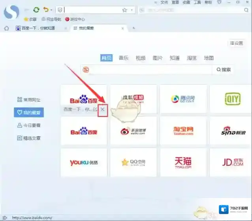Delete the 百度一下 tile with the X icon
The height and width of the screenshot is (221, 252).
[x=103, y=110]
